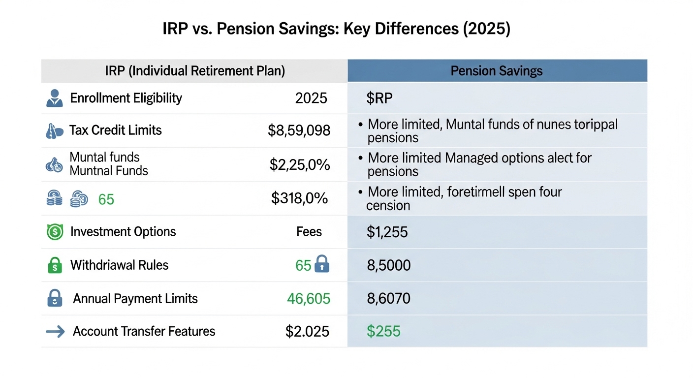The image size is (693, 378).
Task: Select the Pension Savings column header
Action: 497,71
